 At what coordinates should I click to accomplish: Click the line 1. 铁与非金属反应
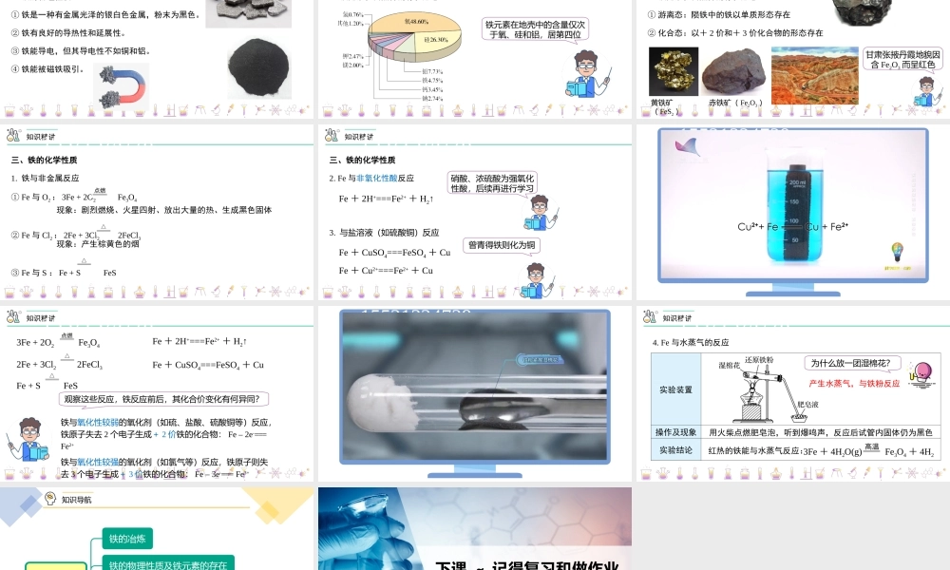[x=45, y=178]
